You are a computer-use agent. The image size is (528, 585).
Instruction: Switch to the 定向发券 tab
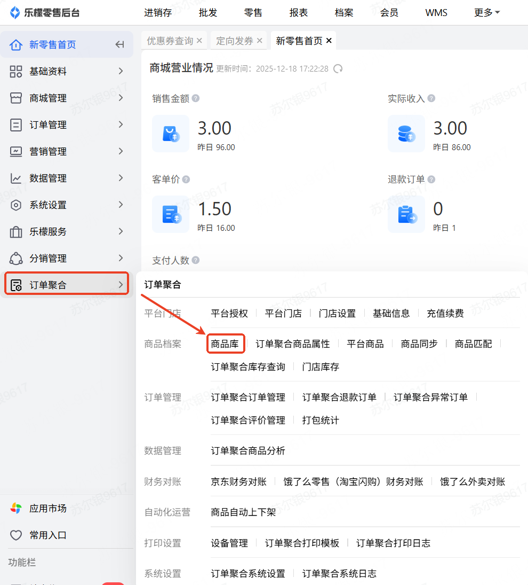pos(235,41)
